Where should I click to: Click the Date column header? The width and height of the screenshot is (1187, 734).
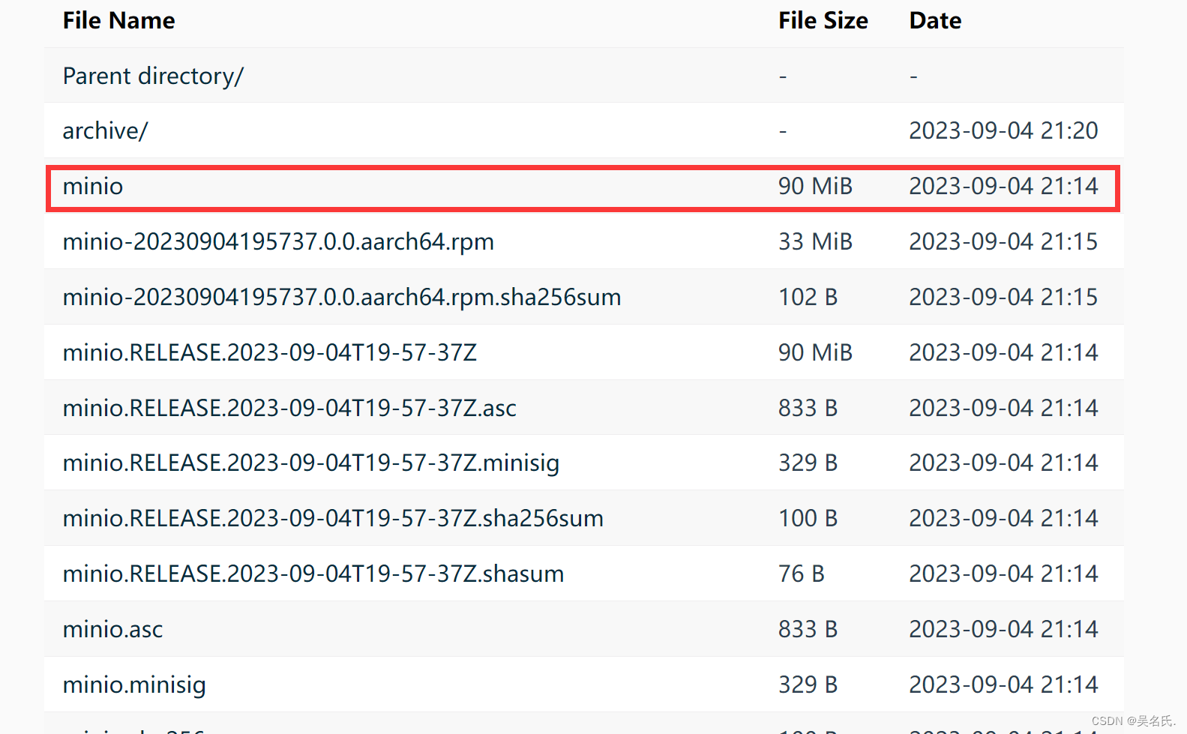(935, 20)
